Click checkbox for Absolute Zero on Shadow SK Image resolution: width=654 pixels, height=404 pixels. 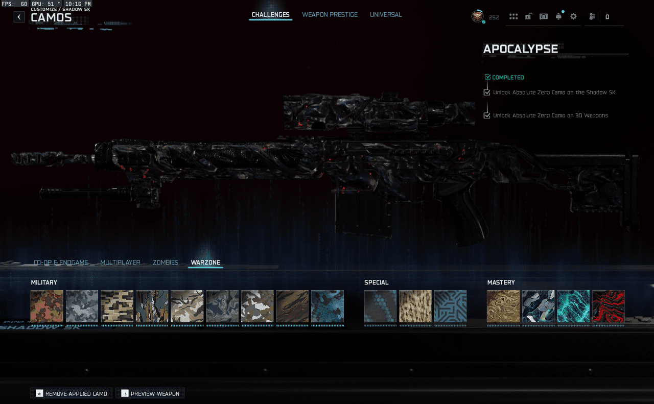tap(487, 92)
